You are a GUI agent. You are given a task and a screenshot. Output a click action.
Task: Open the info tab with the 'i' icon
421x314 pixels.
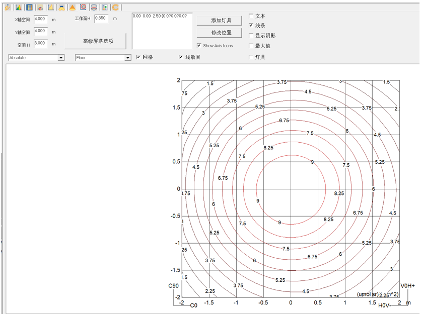tap(8, 7)
